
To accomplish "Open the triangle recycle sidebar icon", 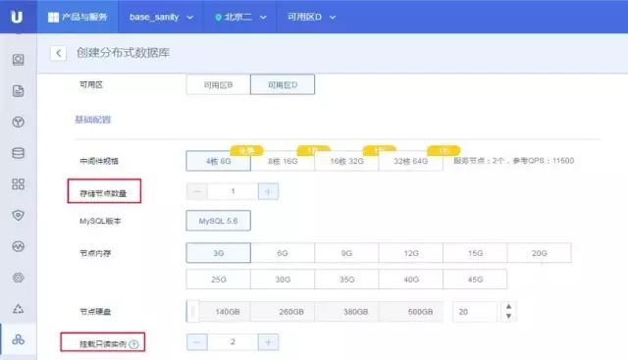I will [x=18, y=309].
